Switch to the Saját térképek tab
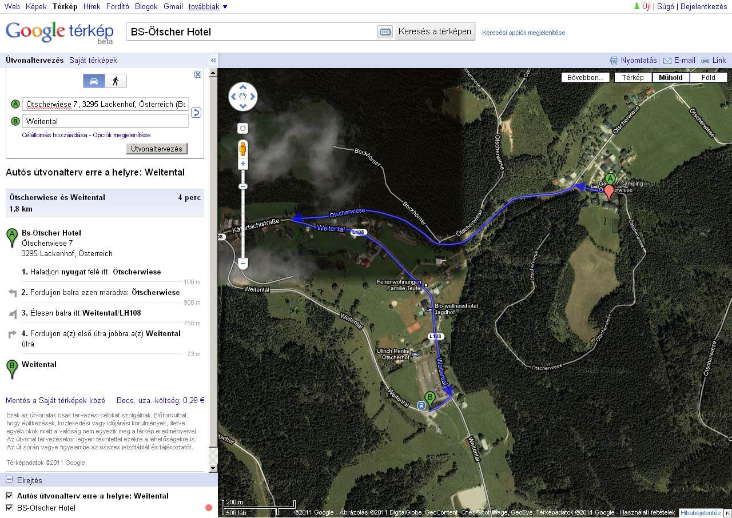732x518 pixels. coord(93,60)
